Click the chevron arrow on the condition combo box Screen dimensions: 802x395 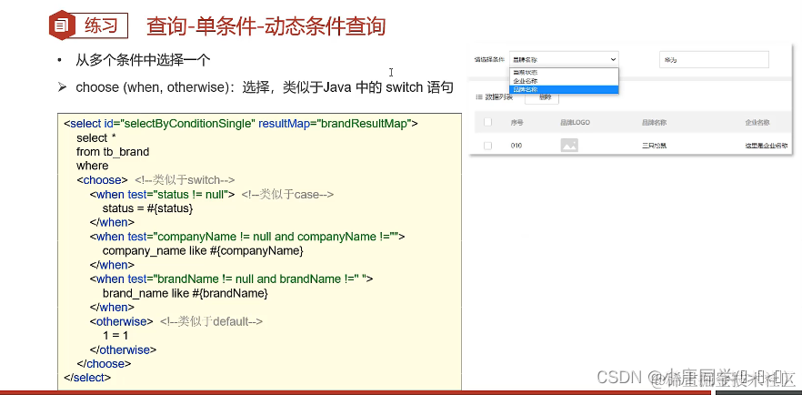point(613,59)
